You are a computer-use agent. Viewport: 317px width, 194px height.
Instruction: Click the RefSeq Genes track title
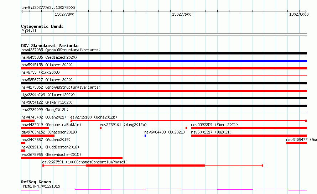point(36,182)
